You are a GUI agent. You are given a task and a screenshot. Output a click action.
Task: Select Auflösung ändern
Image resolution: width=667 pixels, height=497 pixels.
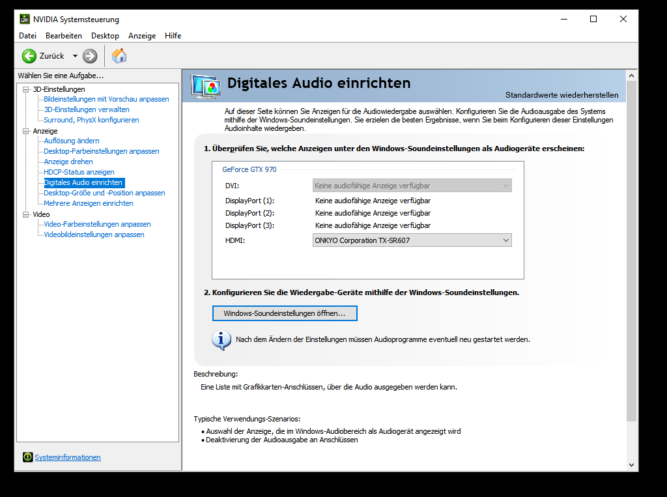72,141
